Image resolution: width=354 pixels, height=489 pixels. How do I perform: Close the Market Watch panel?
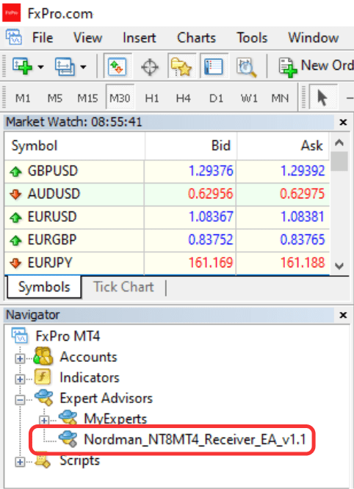pyautogui.click(x=343, y=122)
